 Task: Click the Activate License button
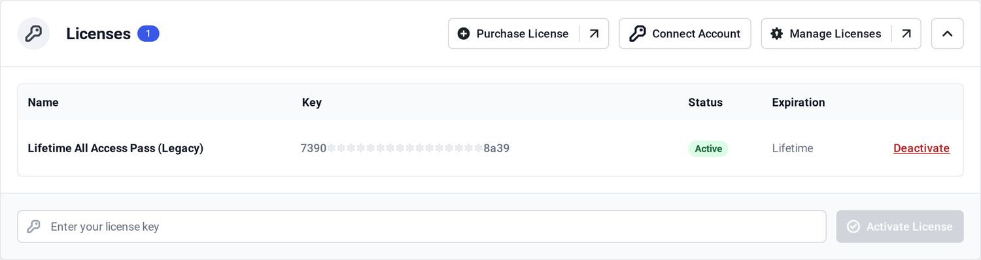[x=900, y=227]
